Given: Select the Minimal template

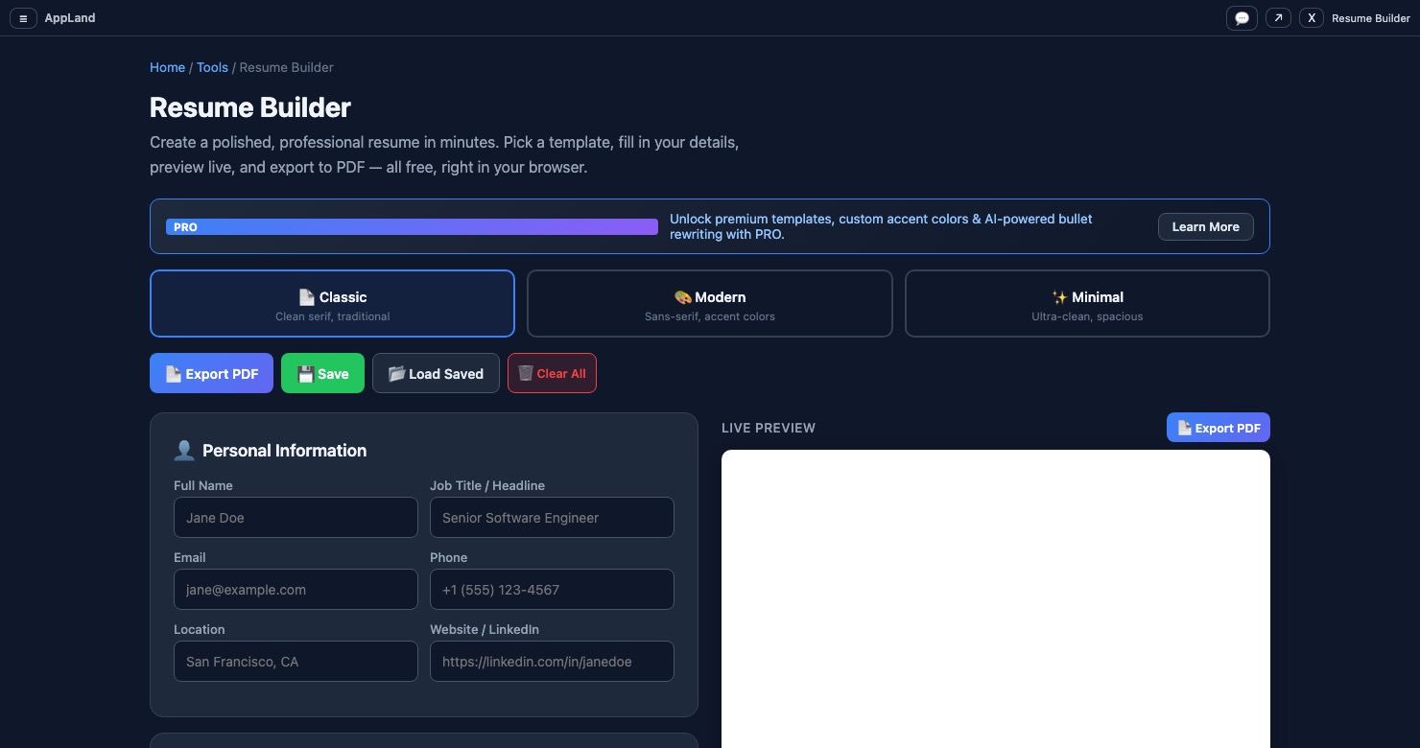Looking at the screenshot, I should [x=1087, y=303].
